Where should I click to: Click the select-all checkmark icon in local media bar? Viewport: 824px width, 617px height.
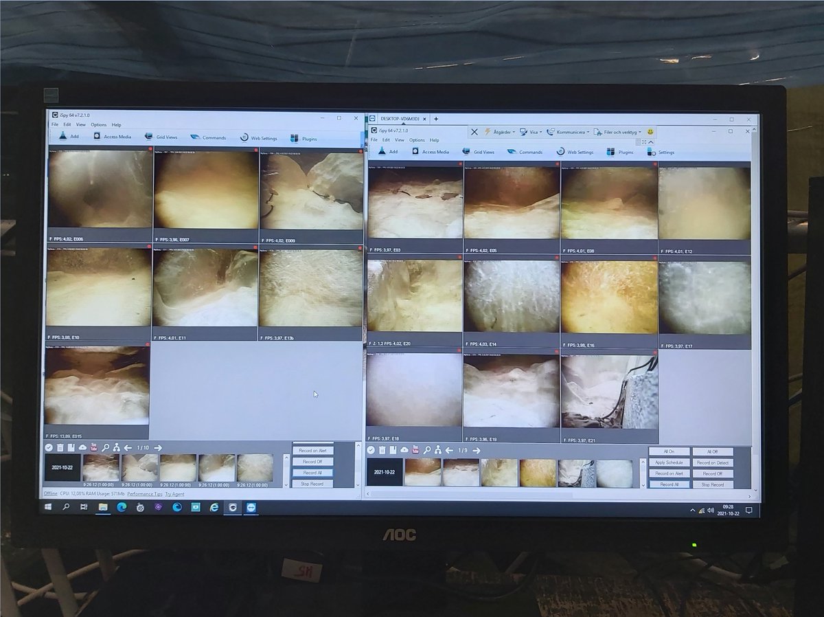[49, 448]
